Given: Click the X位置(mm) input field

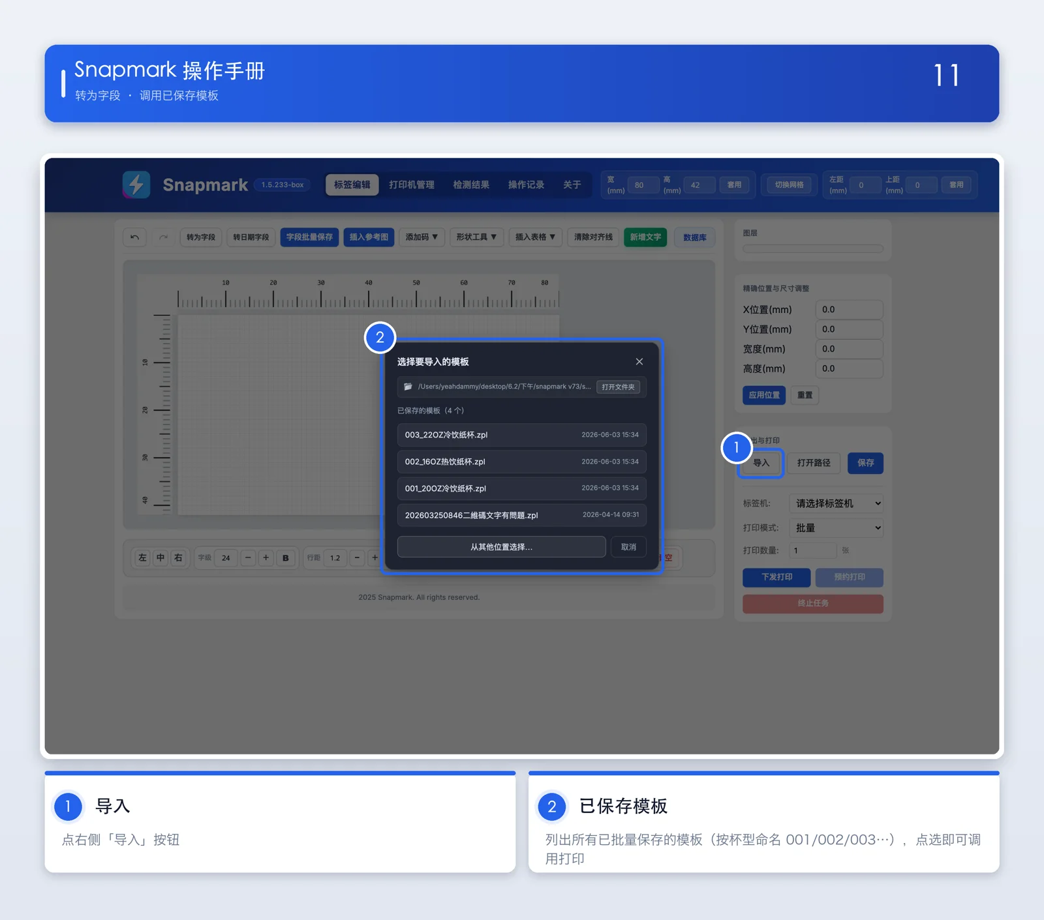Looking at the screenshot, I should 849,310.
